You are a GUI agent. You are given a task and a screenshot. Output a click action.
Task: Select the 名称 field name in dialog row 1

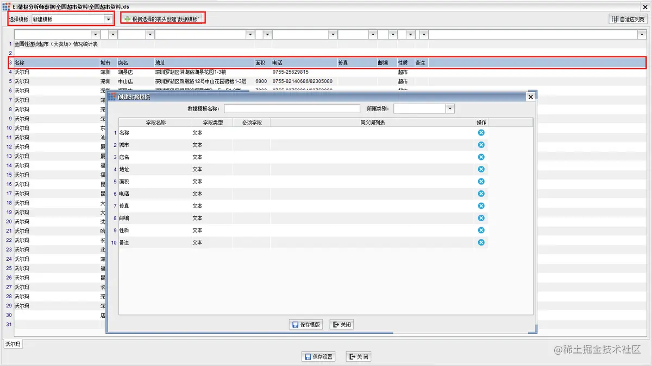[124, 133]
